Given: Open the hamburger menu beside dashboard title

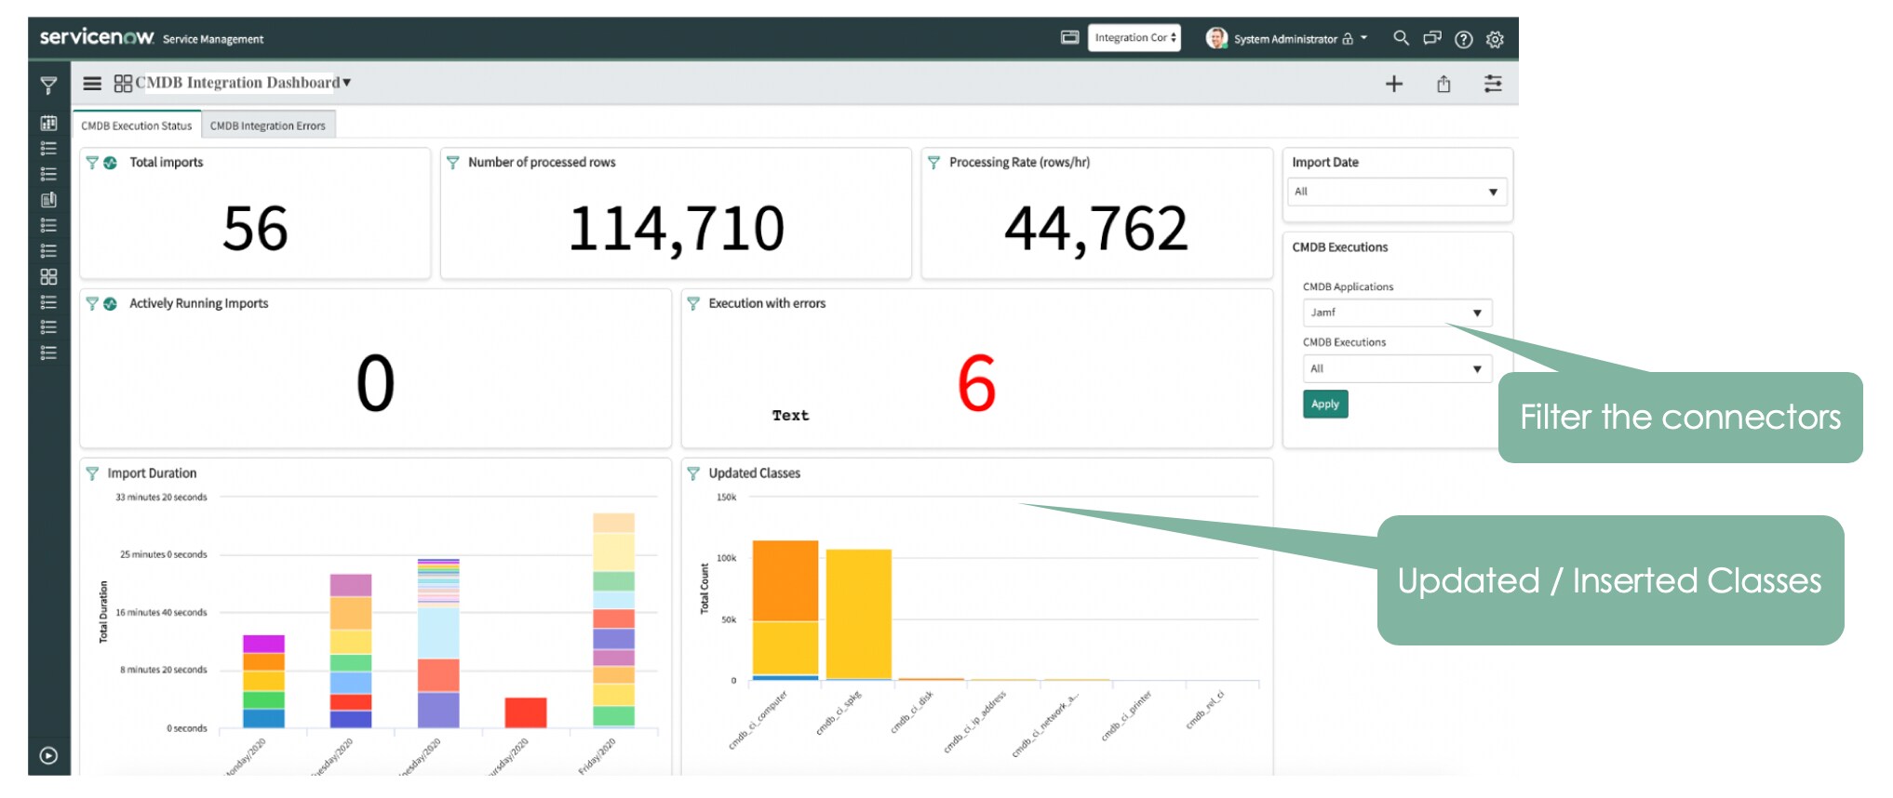Looking at the screenshot, I should (92, 83).
